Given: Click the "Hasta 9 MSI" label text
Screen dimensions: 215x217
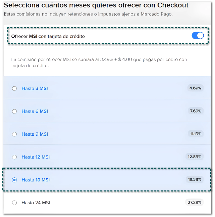Looking at the screenshot, I should (x=35, y=134).
